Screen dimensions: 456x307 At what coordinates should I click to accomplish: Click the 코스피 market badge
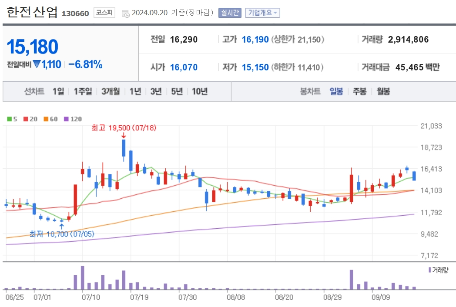tap(104, 13)
